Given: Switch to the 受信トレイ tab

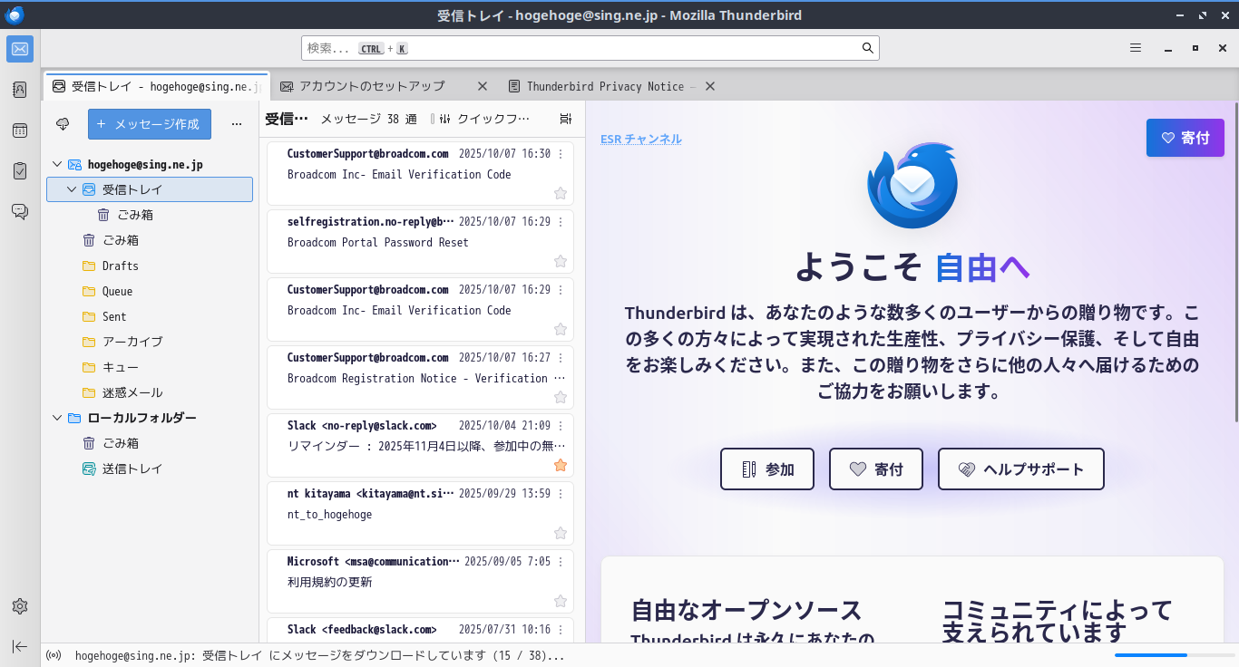Looking at the screenshot, I should click(157, 86).
